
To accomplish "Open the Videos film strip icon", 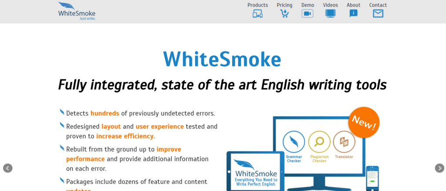I will coord(330,13).
